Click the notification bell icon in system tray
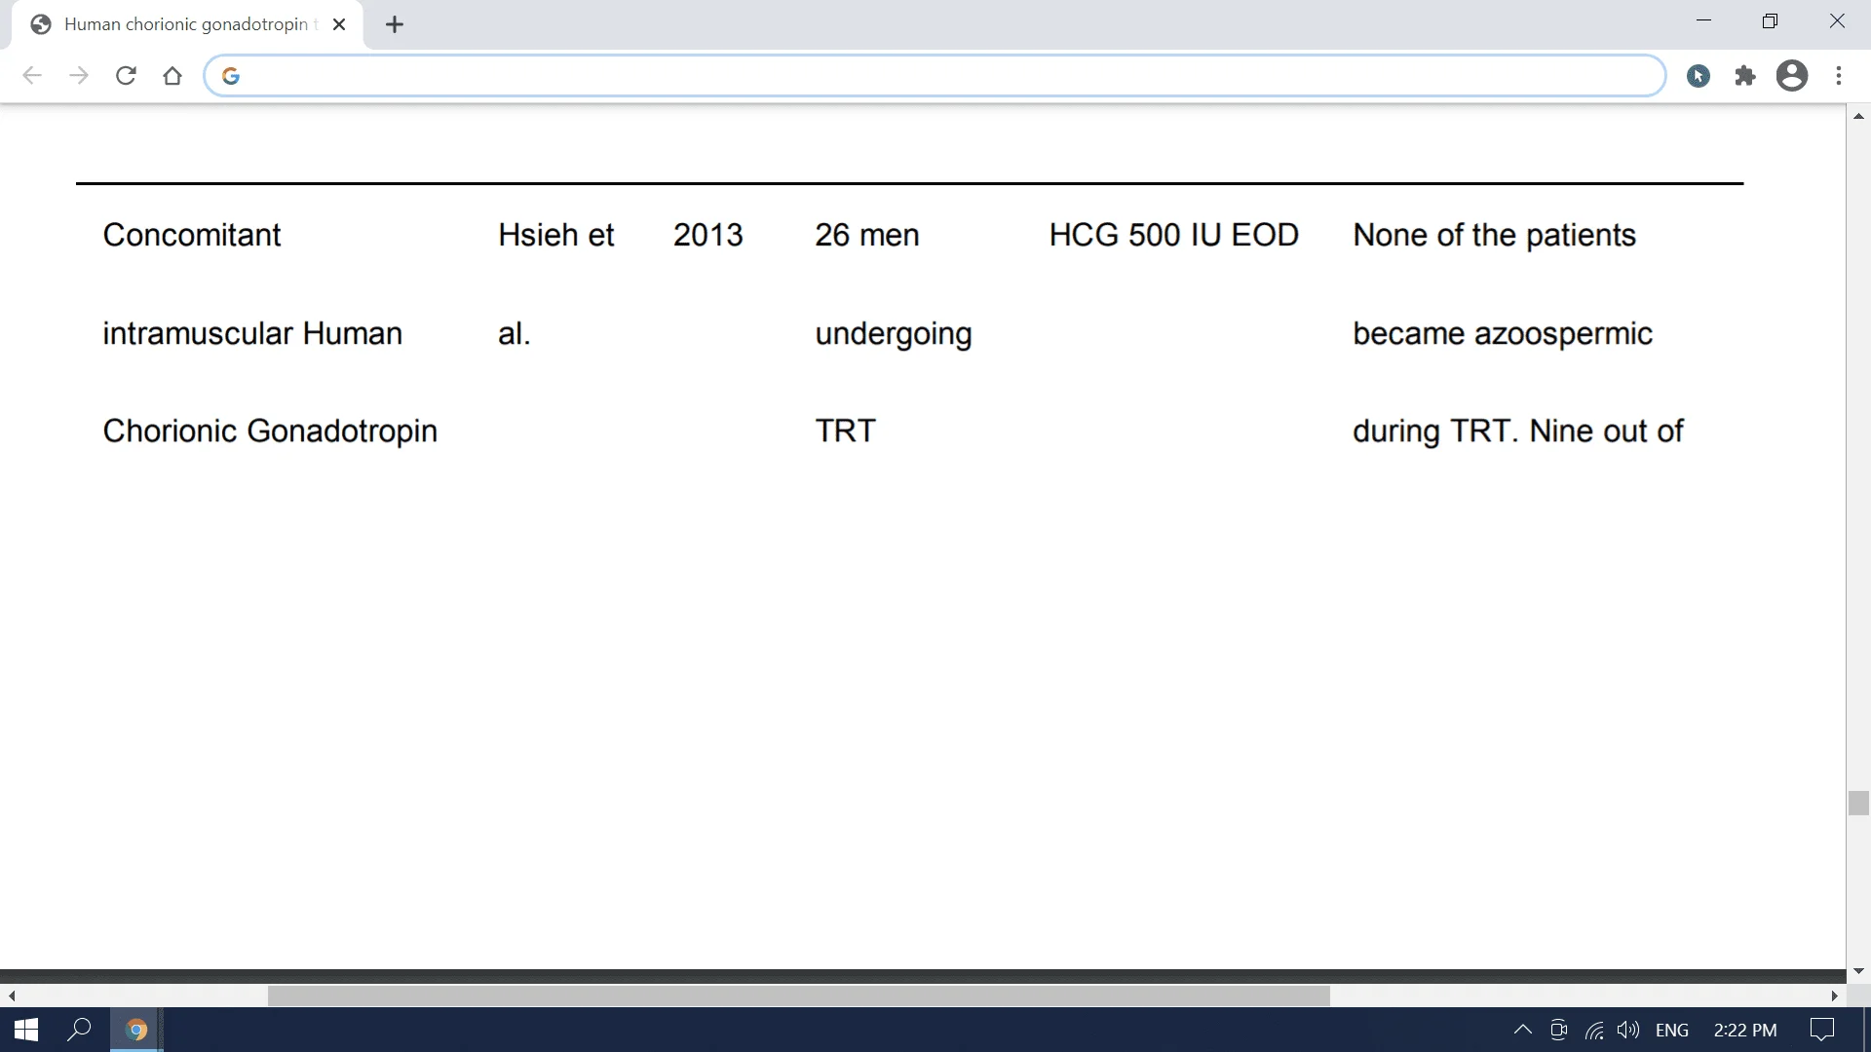This screenshot has width=1871, height=1052. pyautogui.click(x=1826, y=1028)
